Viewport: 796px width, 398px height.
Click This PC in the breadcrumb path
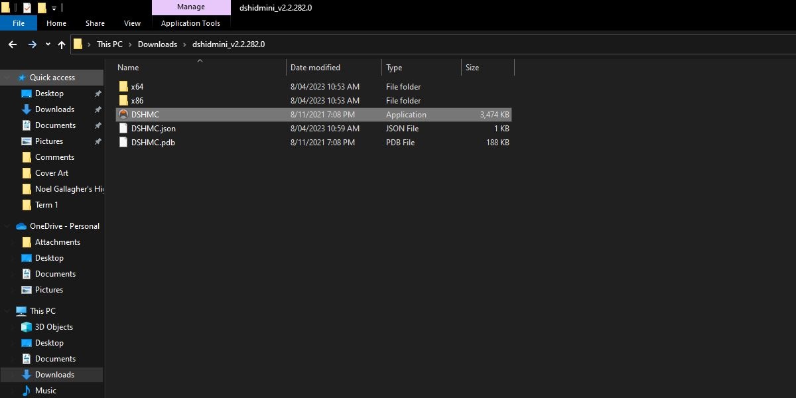point(109,44)
